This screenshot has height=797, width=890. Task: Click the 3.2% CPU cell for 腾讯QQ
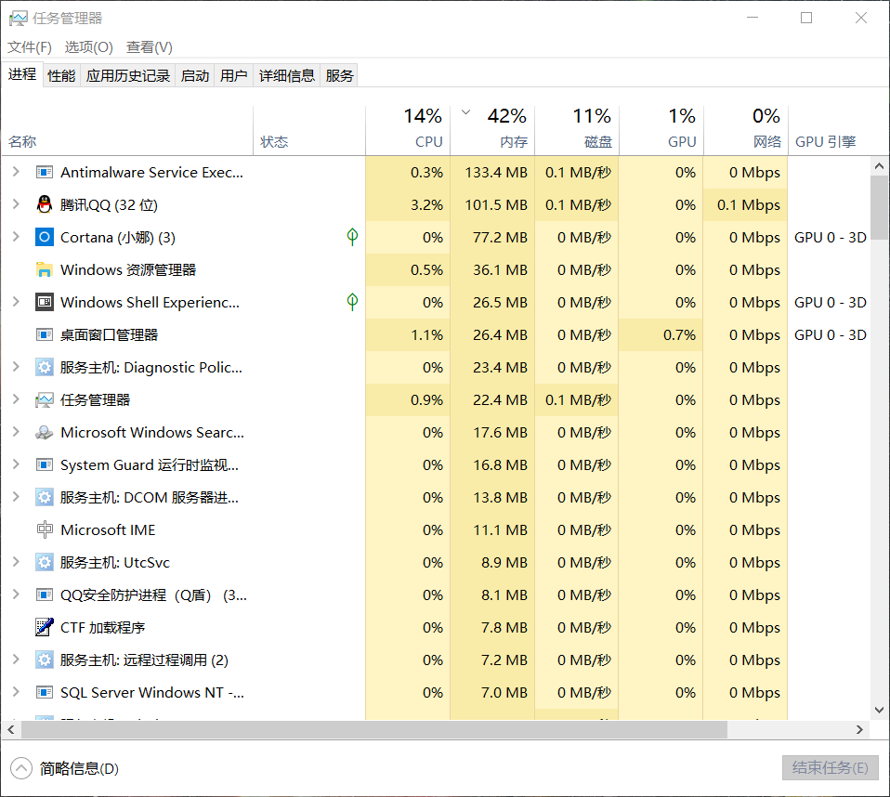coord(408,204)
